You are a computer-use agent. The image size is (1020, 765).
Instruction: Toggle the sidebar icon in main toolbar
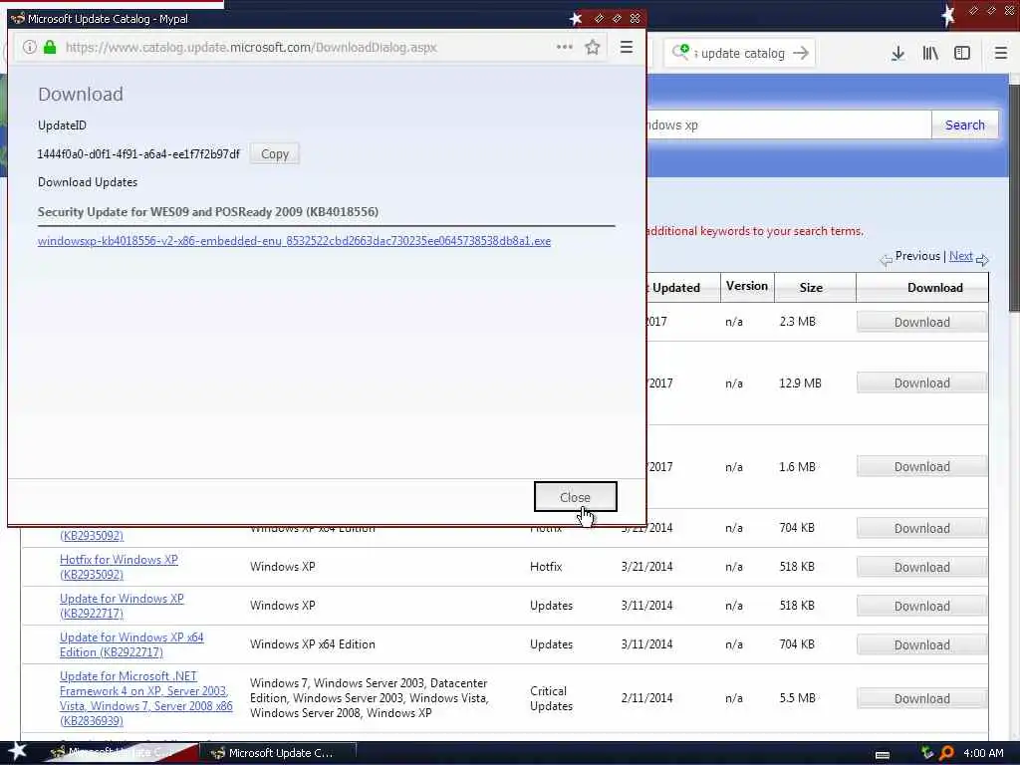tap(962, 54)
